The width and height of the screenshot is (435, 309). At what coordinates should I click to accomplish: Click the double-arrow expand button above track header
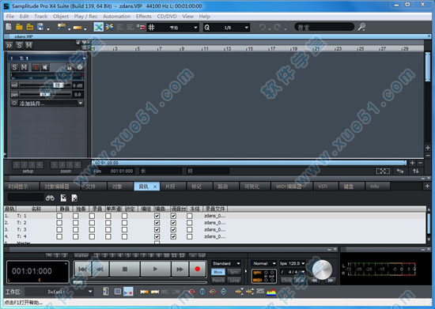coord(9,45)
